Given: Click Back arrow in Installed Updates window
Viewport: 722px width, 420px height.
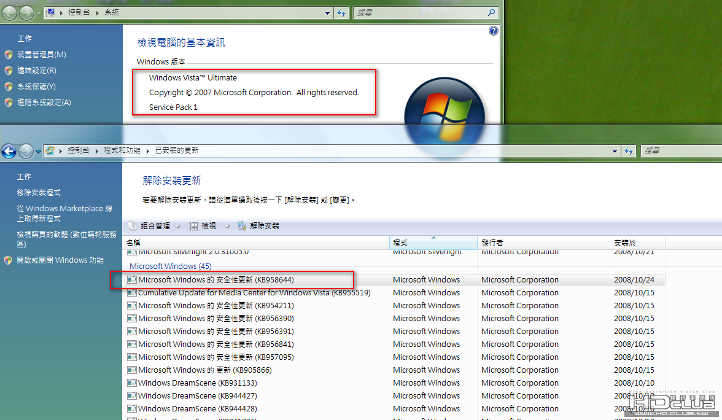Looking at the screenshot, I should point(9,151).
